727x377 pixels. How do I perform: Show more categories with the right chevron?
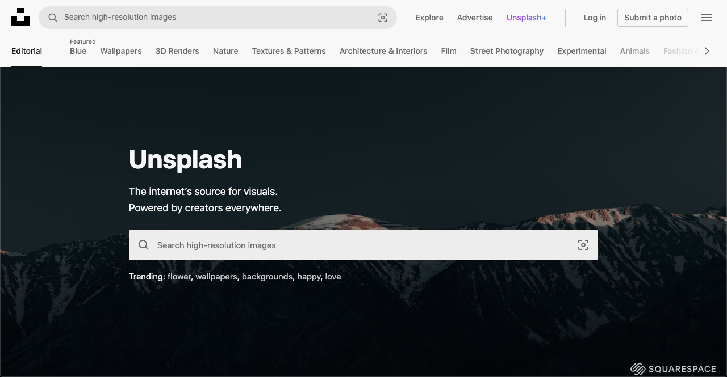pos(707,51)
